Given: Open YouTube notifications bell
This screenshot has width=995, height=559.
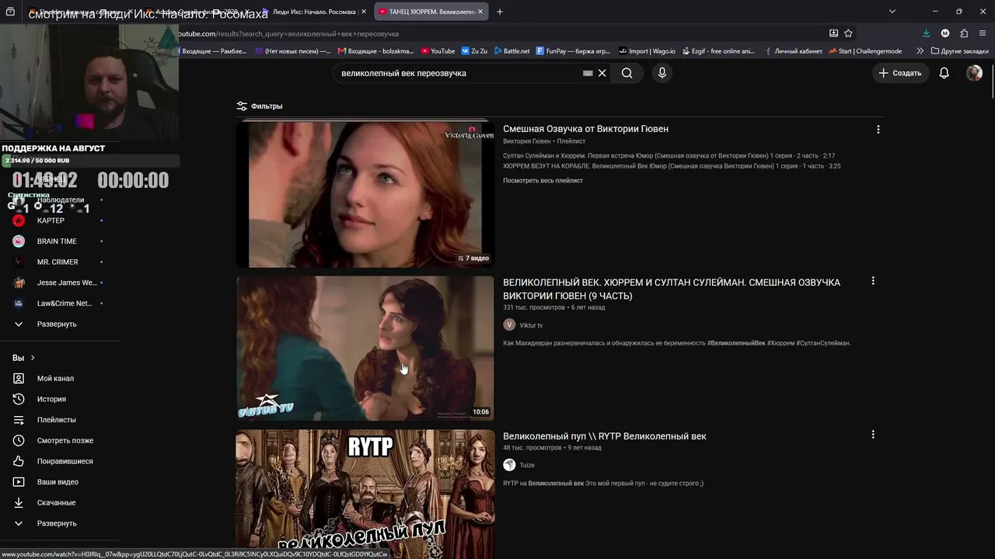Looking at the screenshot, I should pyautogui.click(x=944, y=73).
